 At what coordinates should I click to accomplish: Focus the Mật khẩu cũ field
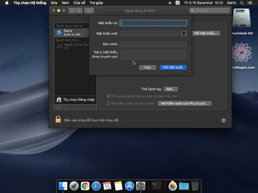pyautogui.click(x=153, y=23)
